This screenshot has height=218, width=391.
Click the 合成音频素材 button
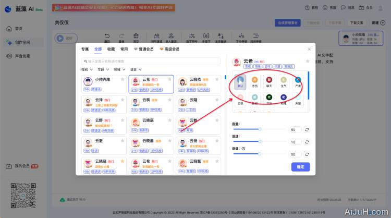coord(288,23)
